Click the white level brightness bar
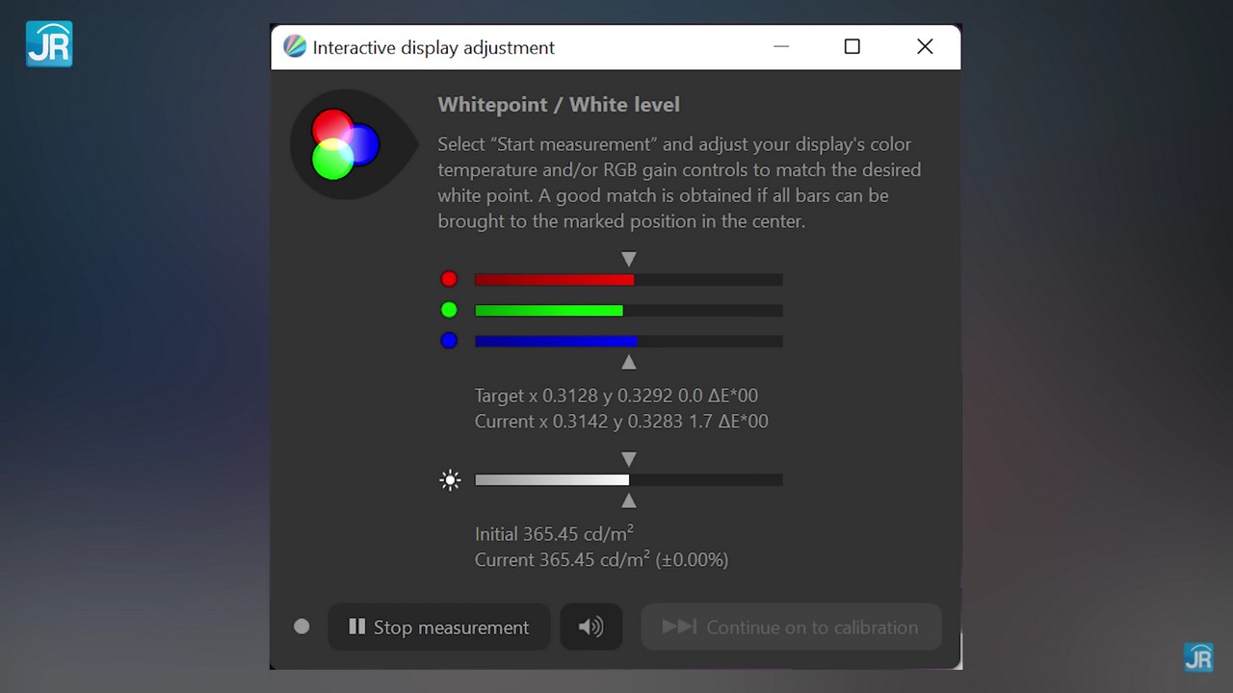Image resolution: width=1233 pixels, height=693 pixels. coord(628,479)
